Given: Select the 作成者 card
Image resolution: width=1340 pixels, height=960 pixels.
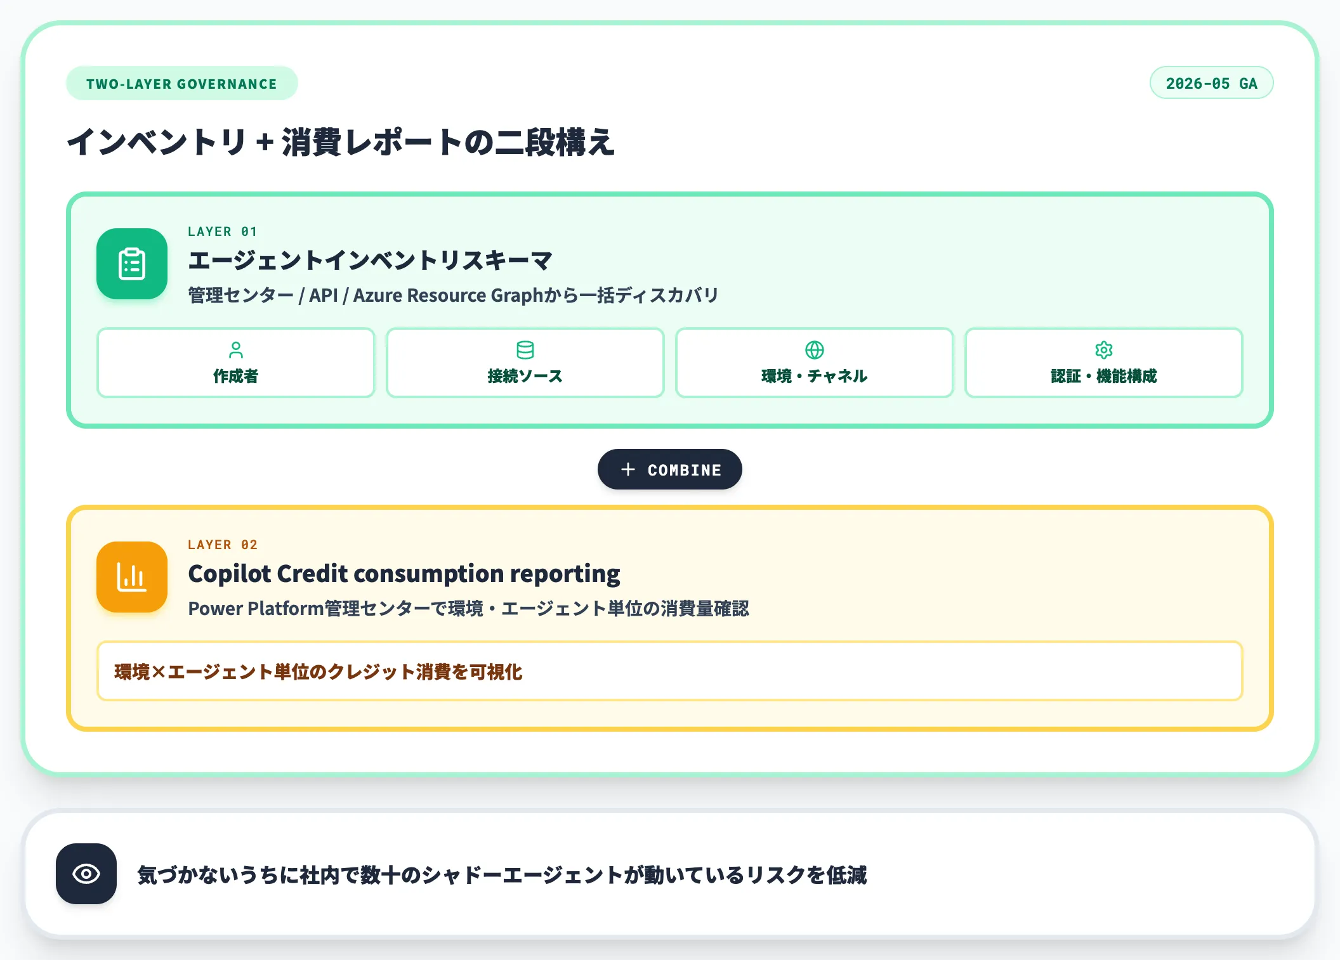Looking at the screenshot, I should coord(236,363).
